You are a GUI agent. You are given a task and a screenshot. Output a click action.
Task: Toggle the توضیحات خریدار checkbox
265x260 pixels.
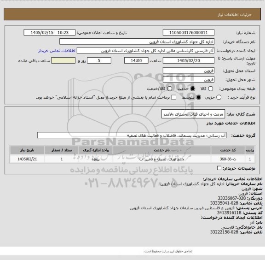click(x=219, y=168)
